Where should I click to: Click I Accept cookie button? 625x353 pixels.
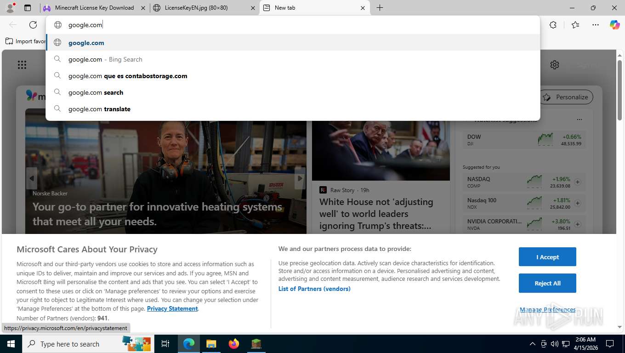click(547, 257)
